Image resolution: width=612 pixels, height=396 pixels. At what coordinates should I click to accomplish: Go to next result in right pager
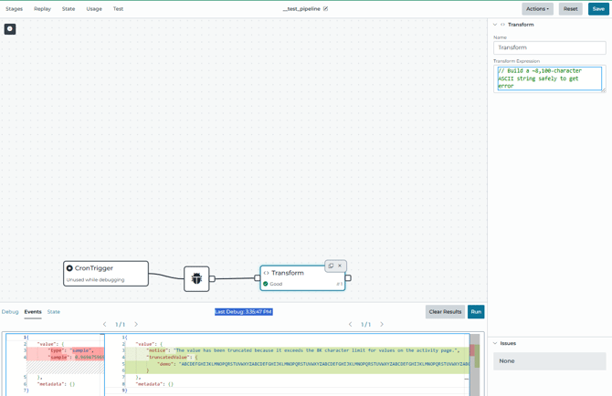click(x=382, y=324)
